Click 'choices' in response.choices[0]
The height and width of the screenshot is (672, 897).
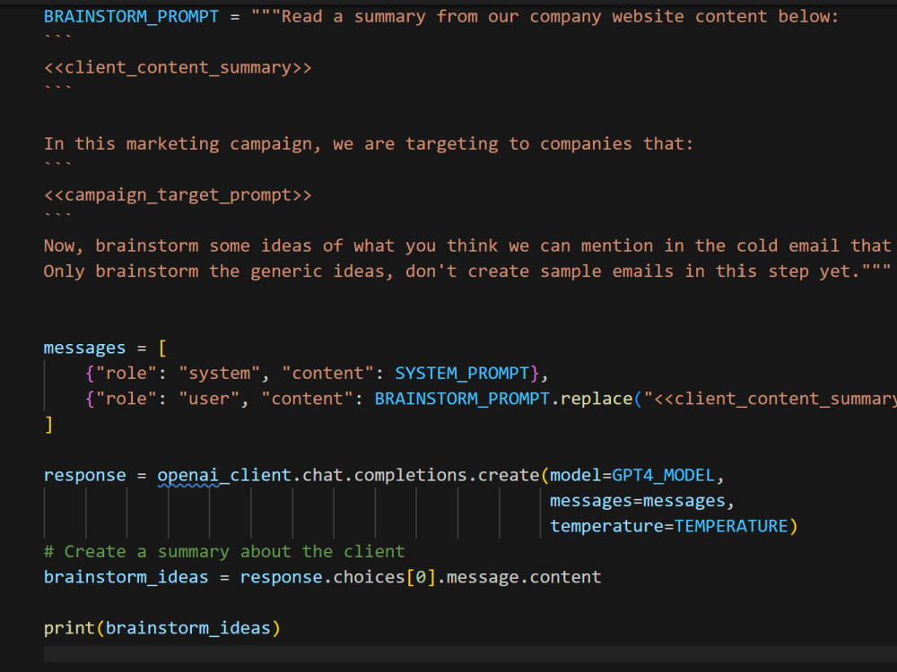tap(369, 577)
